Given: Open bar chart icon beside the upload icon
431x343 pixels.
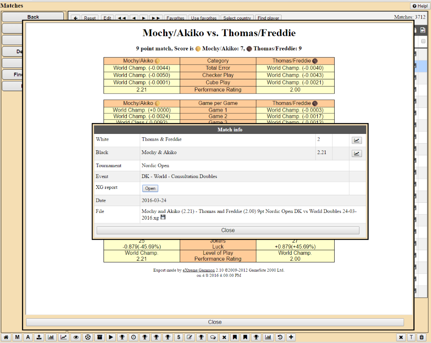Looking at the screenshot, I should (x=51, y=337).
